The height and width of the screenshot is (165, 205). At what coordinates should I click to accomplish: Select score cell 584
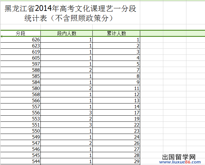pos(21,82)
